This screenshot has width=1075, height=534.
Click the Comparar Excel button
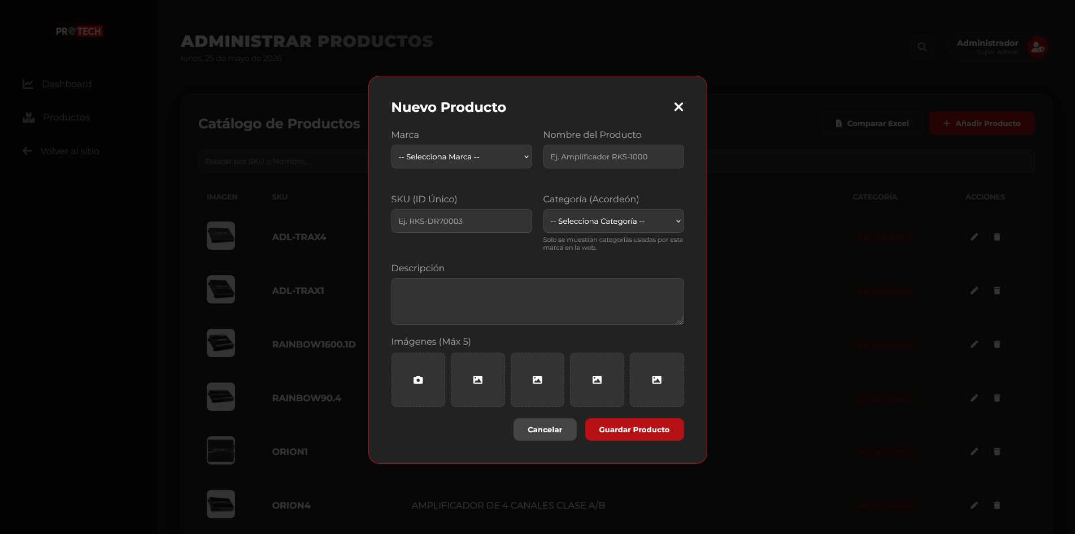[x=872, y=123]
